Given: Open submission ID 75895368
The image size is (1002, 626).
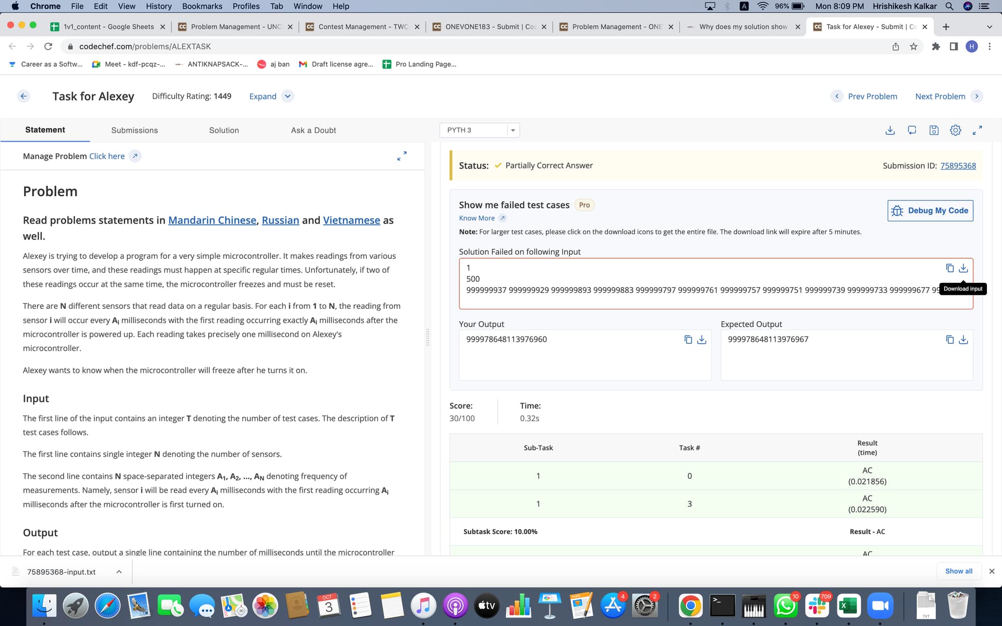Looking at the screenshot, I should tap(958, 165).
